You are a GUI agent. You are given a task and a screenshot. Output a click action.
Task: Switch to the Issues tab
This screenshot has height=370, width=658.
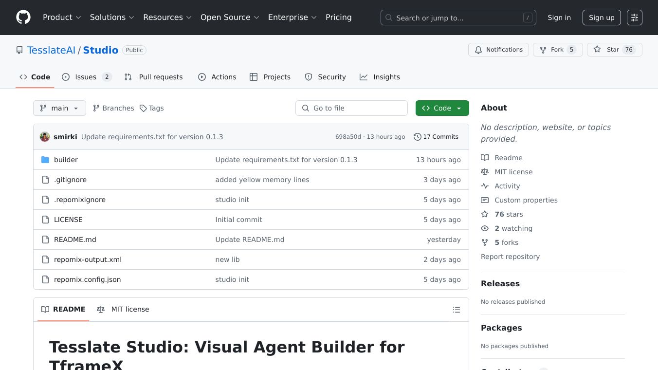coord(87,77)
